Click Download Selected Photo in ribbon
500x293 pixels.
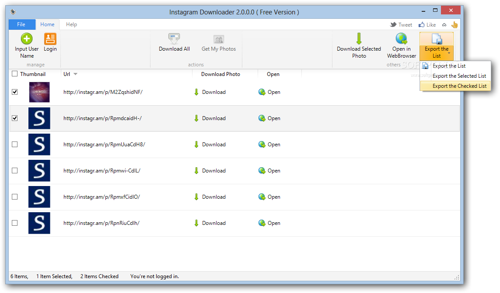tap(359, 46)
